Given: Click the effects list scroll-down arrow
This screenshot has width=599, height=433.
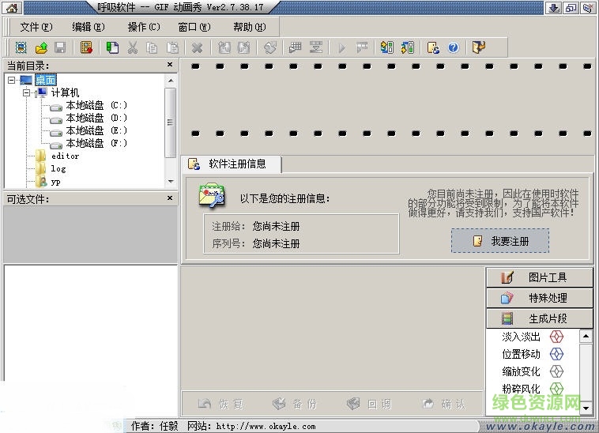Looking at the screenshot, I should tap(586, 408).
